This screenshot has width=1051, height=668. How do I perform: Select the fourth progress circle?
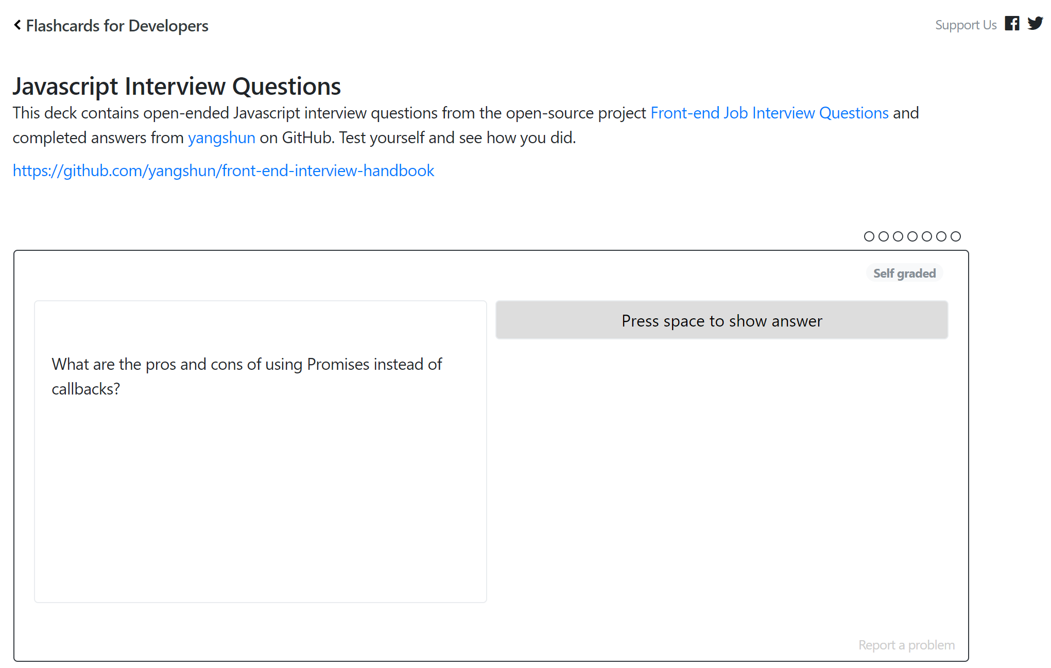[912, 236]
